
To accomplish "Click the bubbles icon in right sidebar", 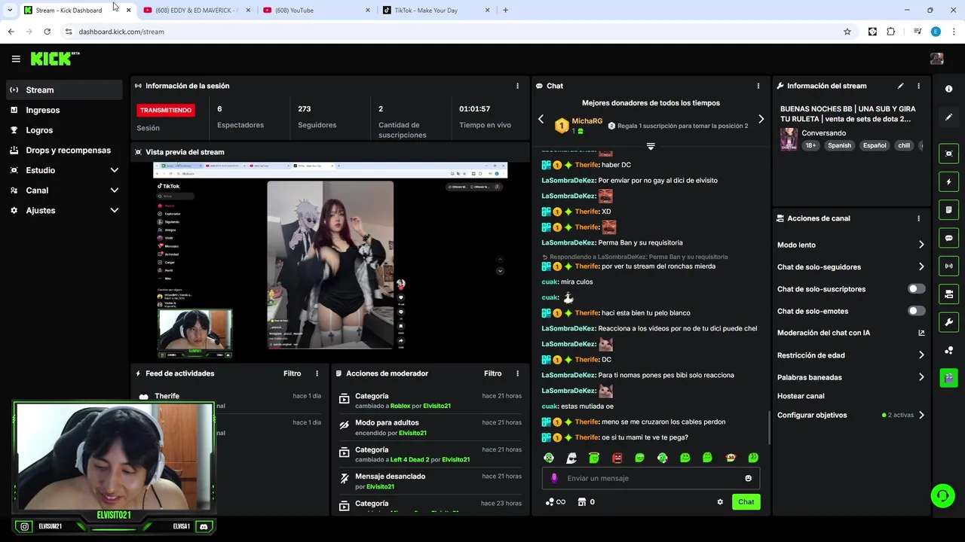I will pyautogui.click(x=948, y=350).
